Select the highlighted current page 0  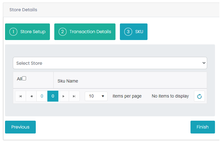click(x=53, y=96)
